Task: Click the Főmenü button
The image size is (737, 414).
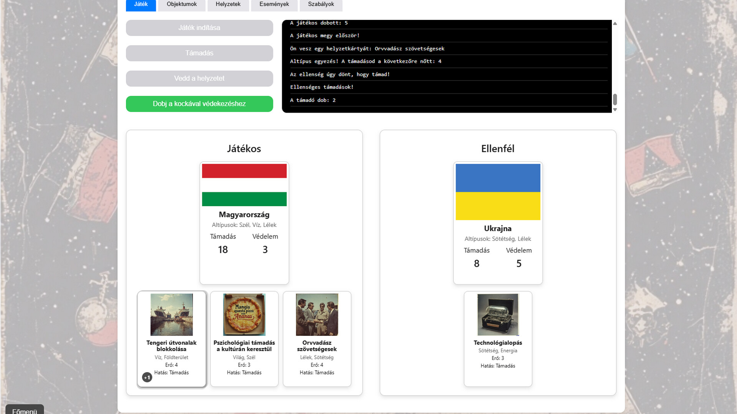Action: [x=25, y=410]
